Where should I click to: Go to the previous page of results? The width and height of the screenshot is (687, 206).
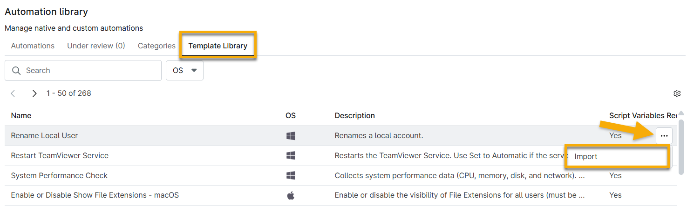pos(13,93)
